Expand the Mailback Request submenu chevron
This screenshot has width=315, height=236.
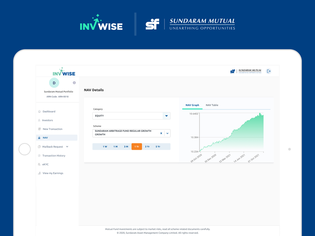point(67,147)
